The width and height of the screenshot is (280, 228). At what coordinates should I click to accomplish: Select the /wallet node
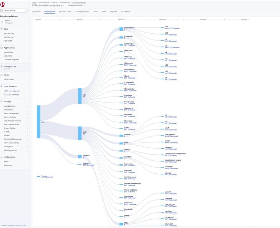[121, 216]
